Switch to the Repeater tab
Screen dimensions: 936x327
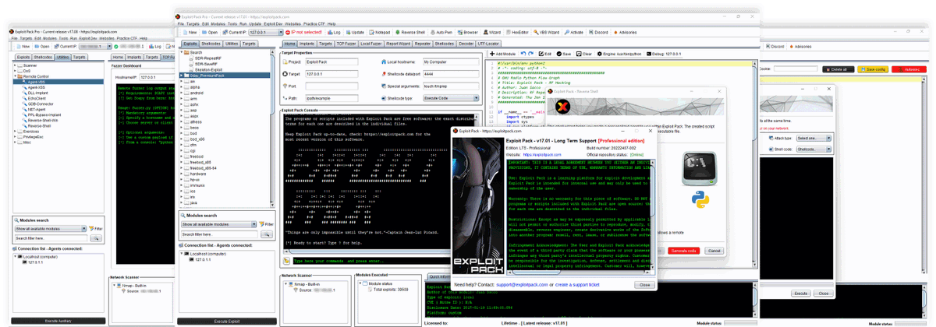point(424,44)
